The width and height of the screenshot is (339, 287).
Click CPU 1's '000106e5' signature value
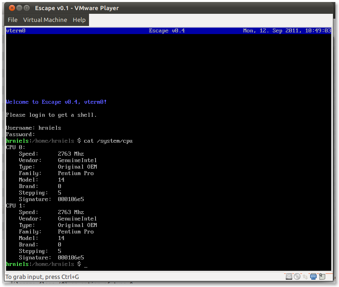click(71, 257)
